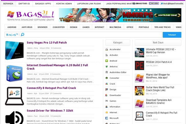Click the magnifier icon in search bar
Screen dimensions: 186x124
[23, 35]
